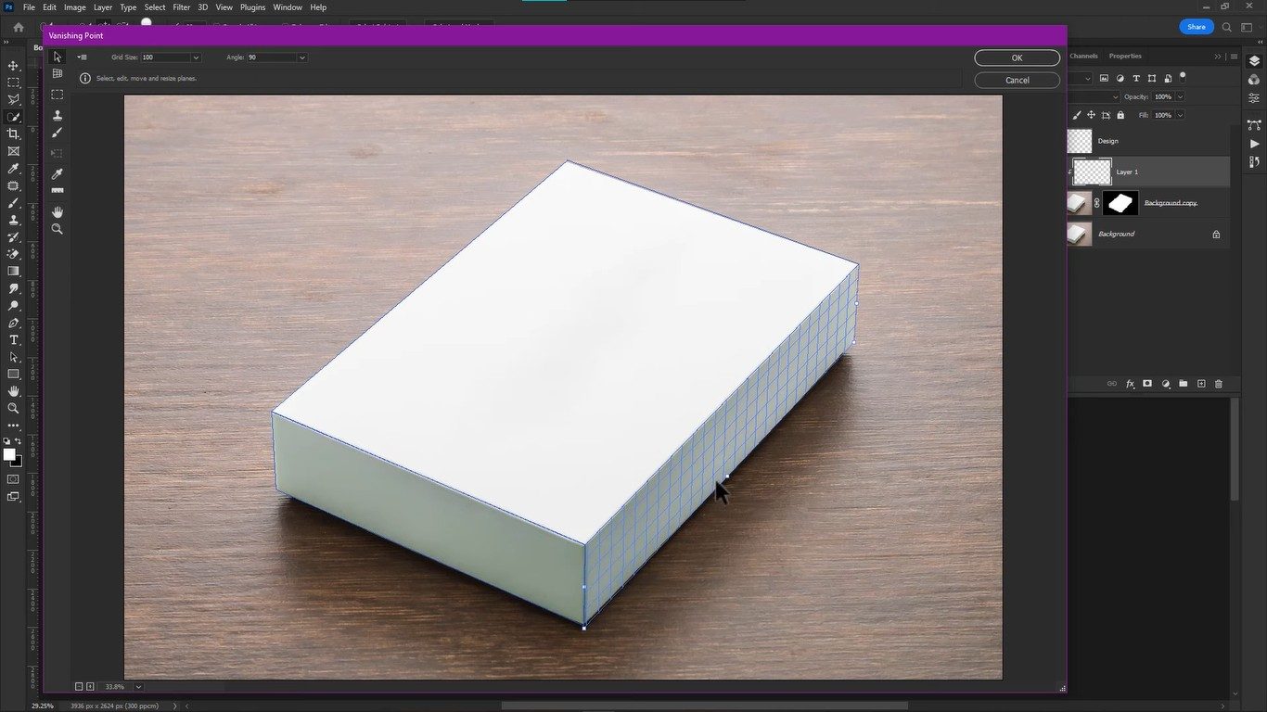Cancel the Vanishing Point dialog
Viewport: 1267px width, 712px height.
1017,80
